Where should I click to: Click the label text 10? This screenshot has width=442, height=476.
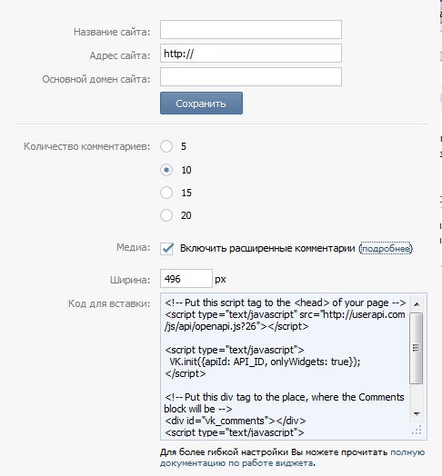(x=186, y=170)
